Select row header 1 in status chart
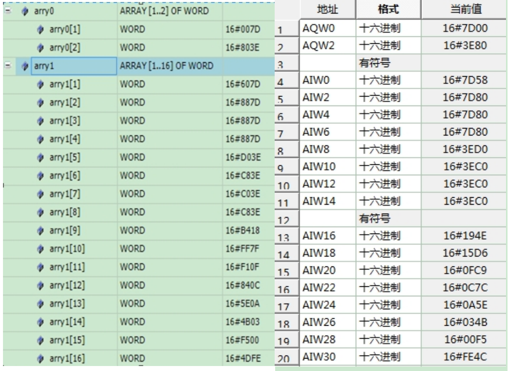 287,29
